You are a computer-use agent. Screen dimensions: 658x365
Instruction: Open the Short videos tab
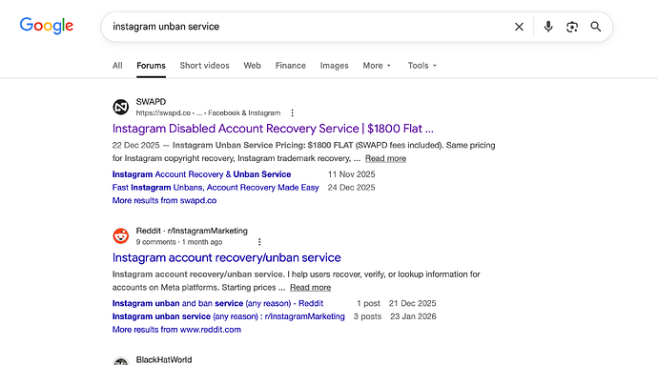(x=204, y=66)
